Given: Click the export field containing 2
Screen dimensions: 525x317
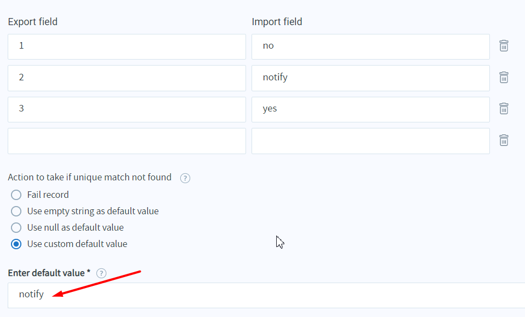Looking at the screenshot, I should click(x=127, y=78).
